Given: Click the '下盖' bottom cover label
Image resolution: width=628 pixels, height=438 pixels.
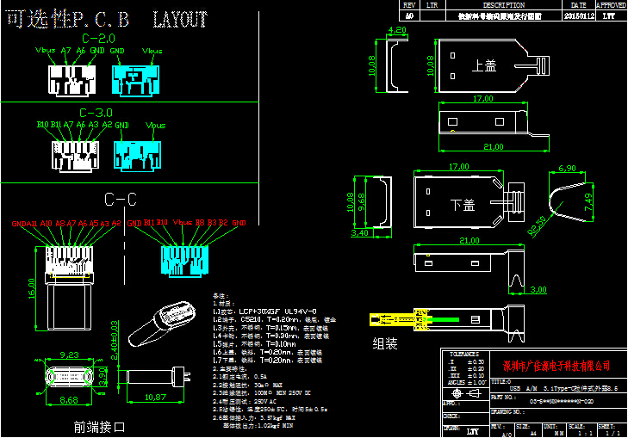Looking at the screenshot, I should 463,205.
